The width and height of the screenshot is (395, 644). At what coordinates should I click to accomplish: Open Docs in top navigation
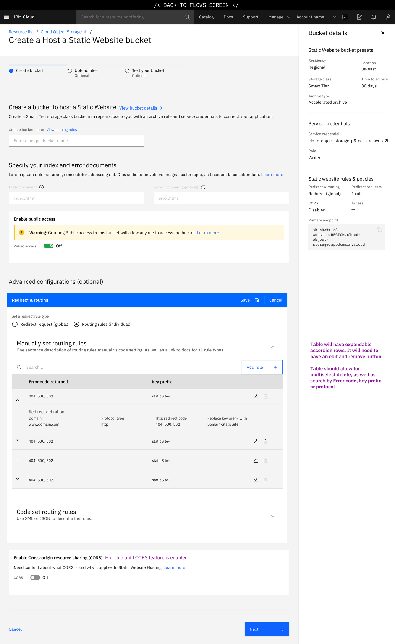pyautogui.click(x=228, y=17)
